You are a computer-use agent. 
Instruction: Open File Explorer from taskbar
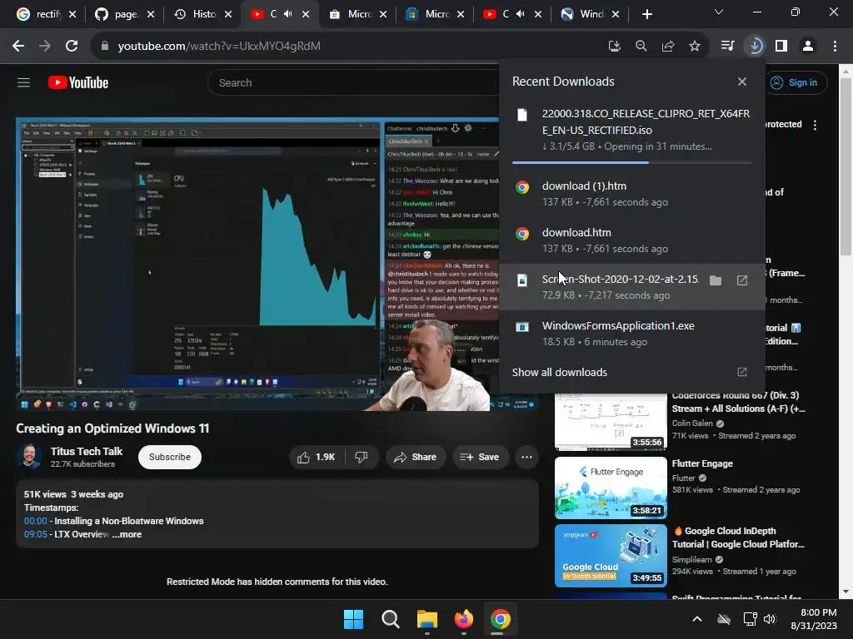coord(427,619)
